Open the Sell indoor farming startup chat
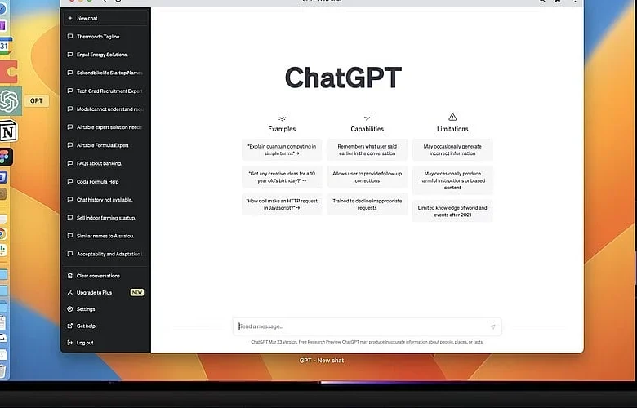This screenshot has width=637, height=408. coord(105,218)
